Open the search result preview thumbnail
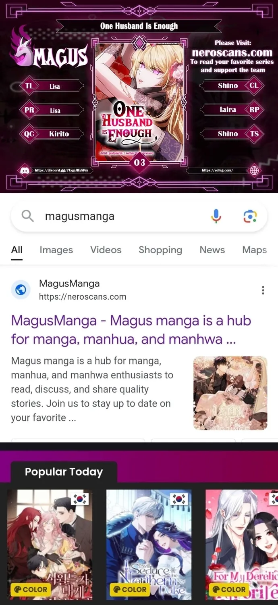The width and height of the screenshot is (278, 605). click(x=230, y=393)
